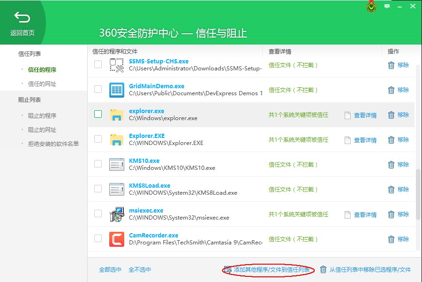Click the back arrow to return home
Screen dimensions: 422x282
[22, 17]
